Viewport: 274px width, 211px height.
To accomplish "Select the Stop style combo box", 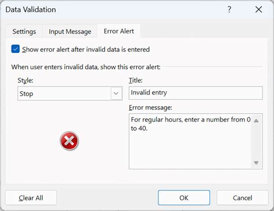I will (x=70, y=93).
